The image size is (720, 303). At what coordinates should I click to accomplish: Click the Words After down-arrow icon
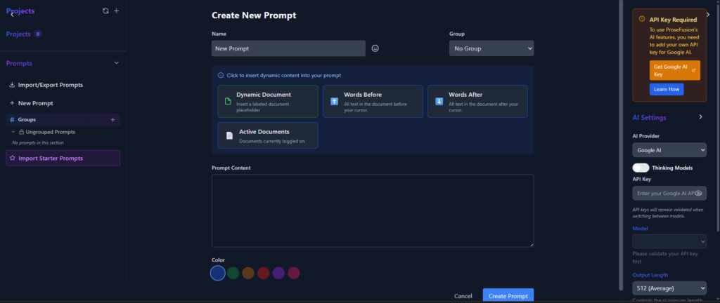pos(439,101)
